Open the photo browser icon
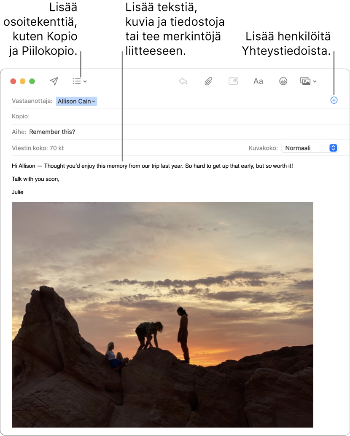The height and width of the screenshot is (436, 350). pos(305,81)
